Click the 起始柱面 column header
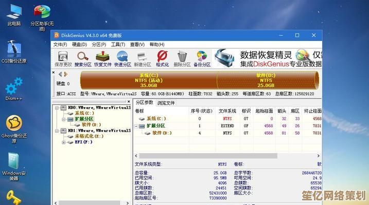Image resolution: width=369 pixels, height=205 pixels. click(x=265, y=111)
